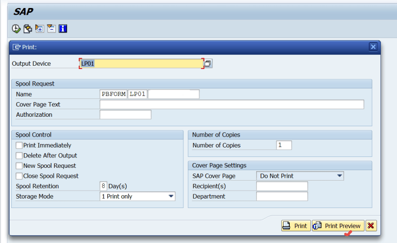Open Print Preview
Image resolution: width=397 pixels, height=243 pixels.
coord(338,226)
